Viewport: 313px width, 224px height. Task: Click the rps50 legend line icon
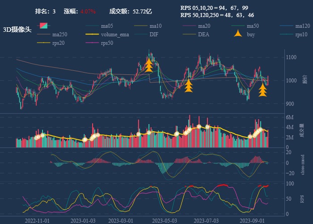92,43
